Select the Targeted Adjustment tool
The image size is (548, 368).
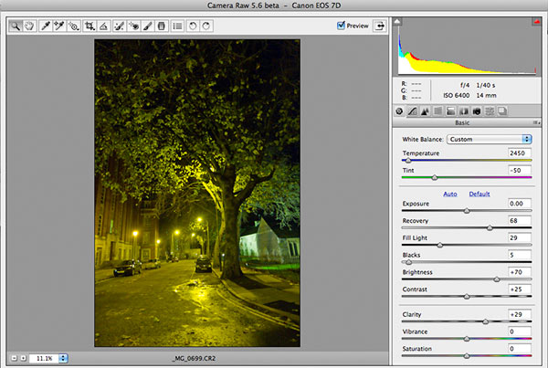[x=74, y=26]
